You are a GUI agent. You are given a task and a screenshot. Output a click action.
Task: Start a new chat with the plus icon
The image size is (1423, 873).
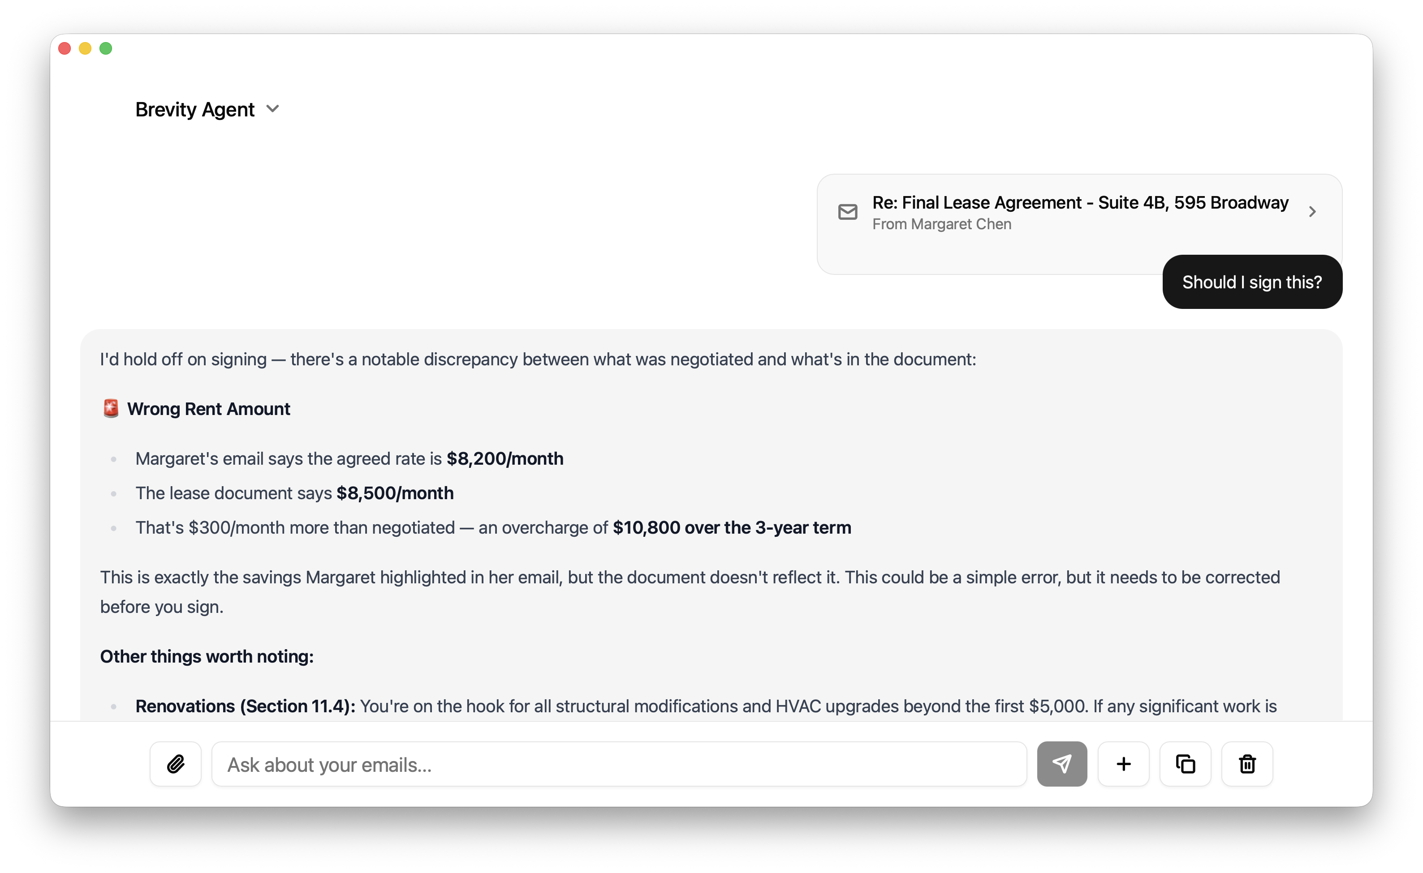(1123, 764)
